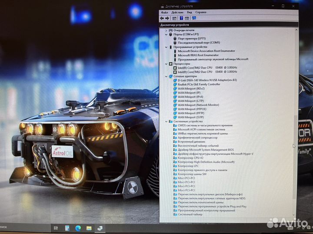
Task: Open the Вид menu
Action: tap(190, 12)
